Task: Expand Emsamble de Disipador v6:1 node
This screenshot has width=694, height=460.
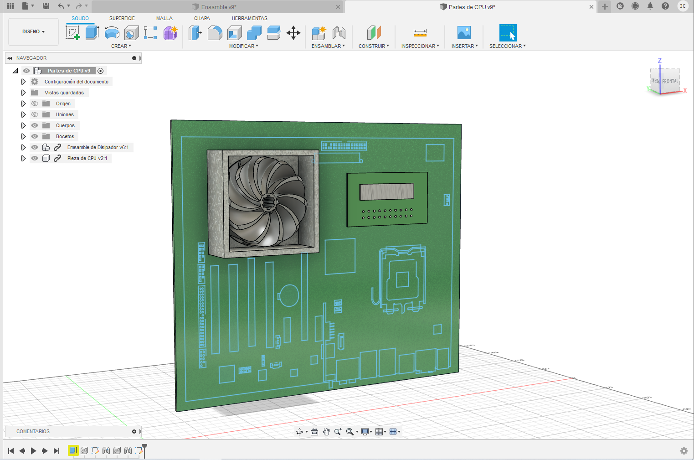Action: 23,147
